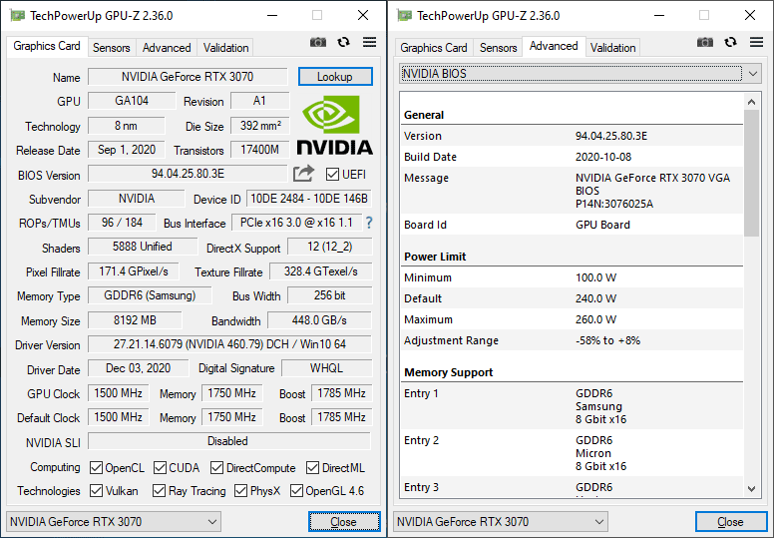
Task: Click the Digital Signature WHQL field
Action: point(326,368)
